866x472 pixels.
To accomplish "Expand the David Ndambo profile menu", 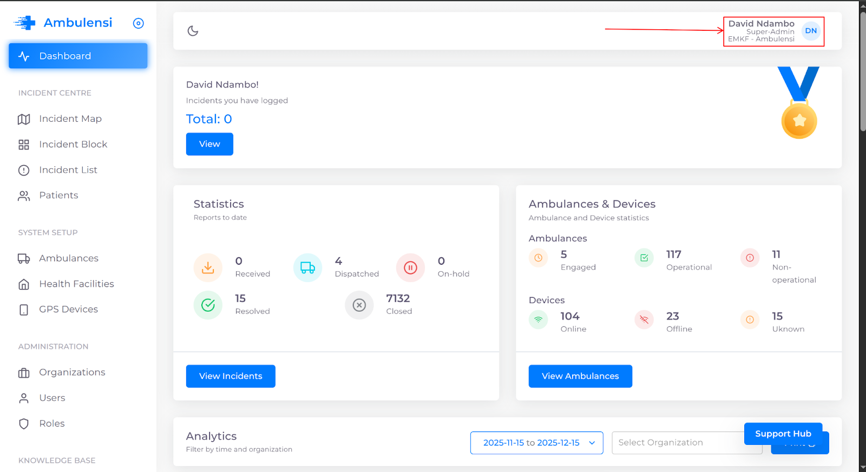I will click(761, 31).
